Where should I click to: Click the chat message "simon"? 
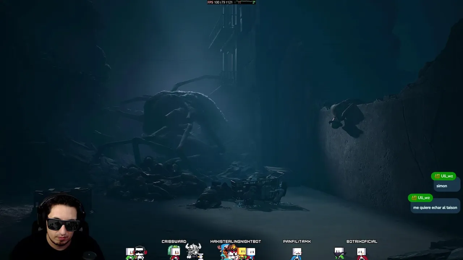(x=442, y=186)
